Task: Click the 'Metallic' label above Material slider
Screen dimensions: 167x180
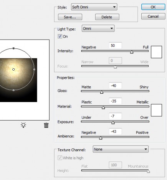Action: 142,102
